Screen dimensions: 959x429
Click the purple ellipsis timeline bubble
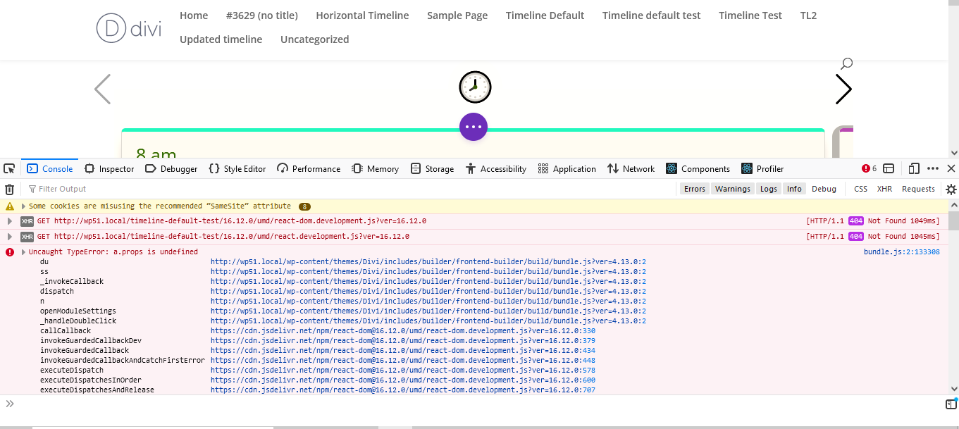coord(474,127)
